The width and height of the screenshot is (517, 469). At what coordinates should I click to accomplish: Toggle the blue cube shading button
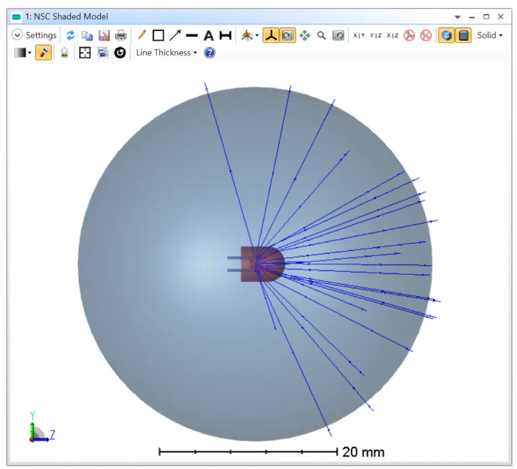446,35
